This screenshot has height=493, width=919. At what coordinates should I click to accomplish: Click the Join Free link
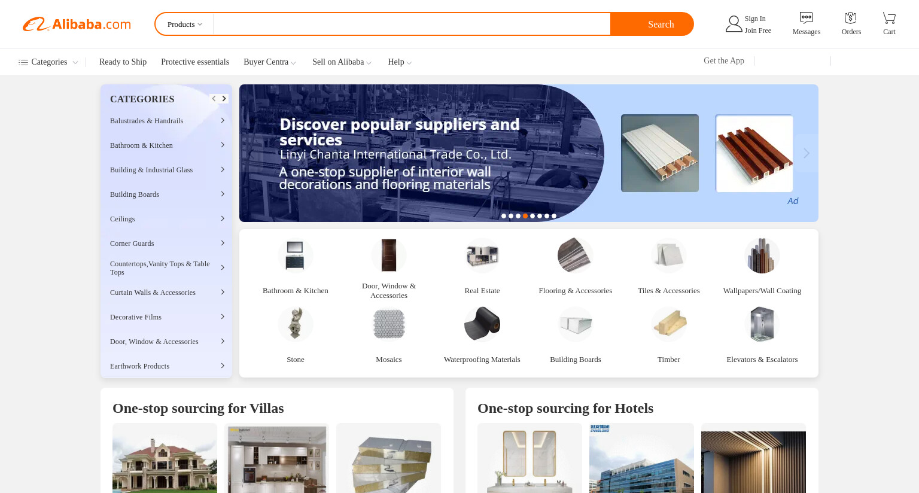(x=757, y=31)
